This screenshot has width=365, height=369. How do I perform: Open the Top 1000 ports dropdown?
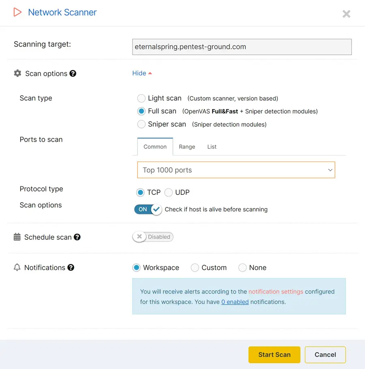(x=236, y=170)
